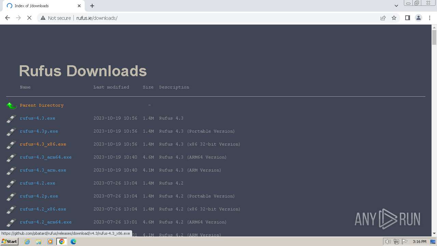Click the taskbar clock 3:16 PM
The height and width of the screenshot is (246, 437).
tap(419, 242)
